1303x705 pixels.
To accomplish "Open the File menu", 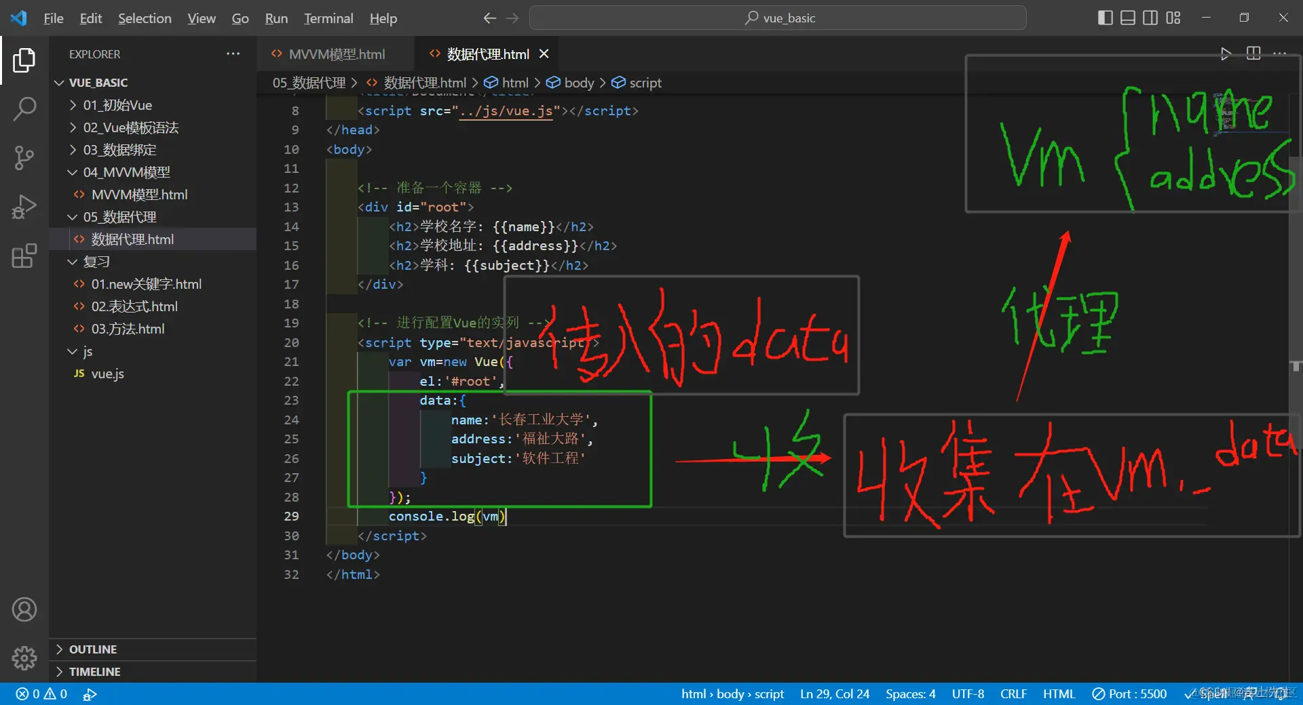I will [x=54, y=18].
